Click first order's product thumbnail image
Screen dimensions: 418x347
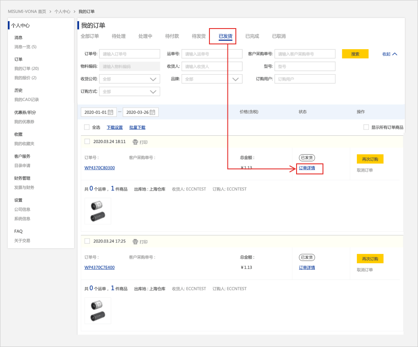[98, 211]
